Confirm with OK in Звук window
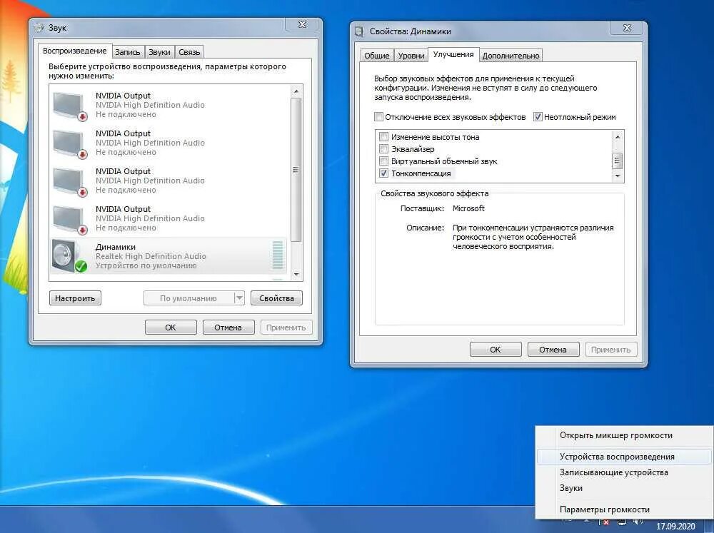Screen dimensions: 714x533 tap(171, 328)
